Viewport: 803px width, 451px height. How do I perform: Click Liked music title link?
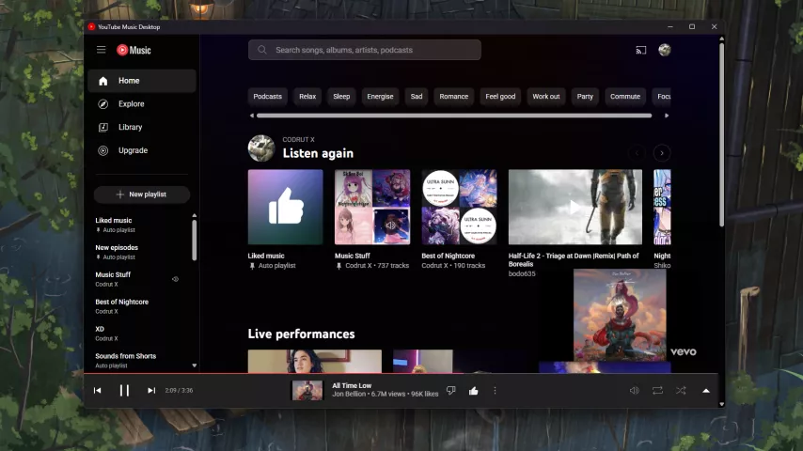(266, 256)
